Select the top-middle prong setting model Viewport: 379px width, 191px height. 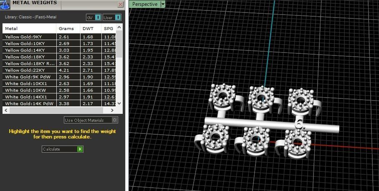(262, 99)
